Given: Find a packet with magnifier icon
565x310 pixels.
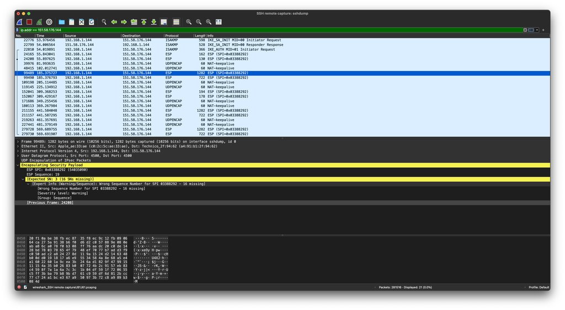Looking at the screenshot, I should [104, 22].
